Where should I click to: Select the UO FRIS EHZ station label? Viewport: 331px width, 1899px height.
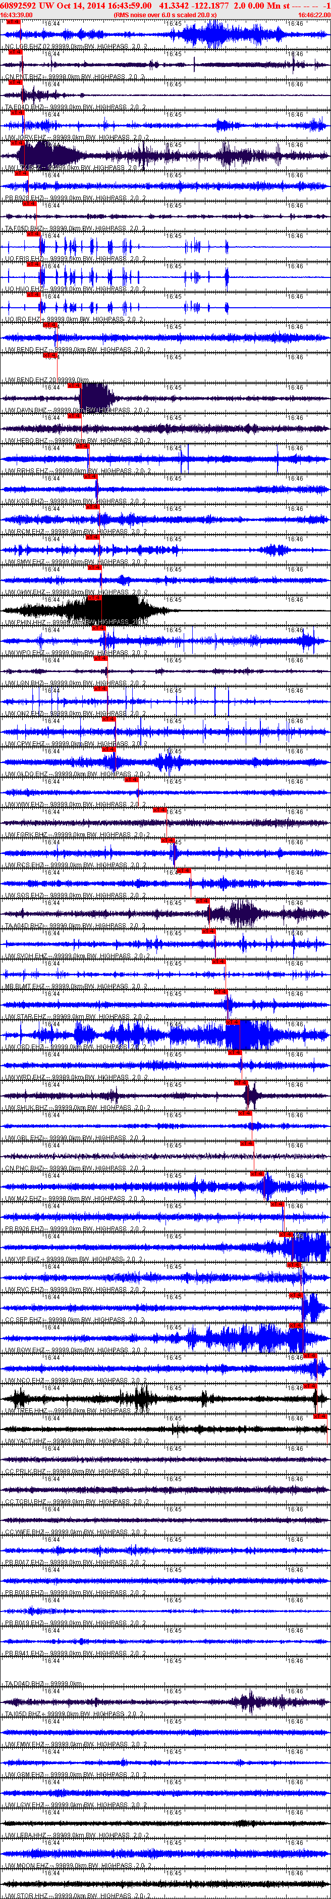[x=75, y=259]
